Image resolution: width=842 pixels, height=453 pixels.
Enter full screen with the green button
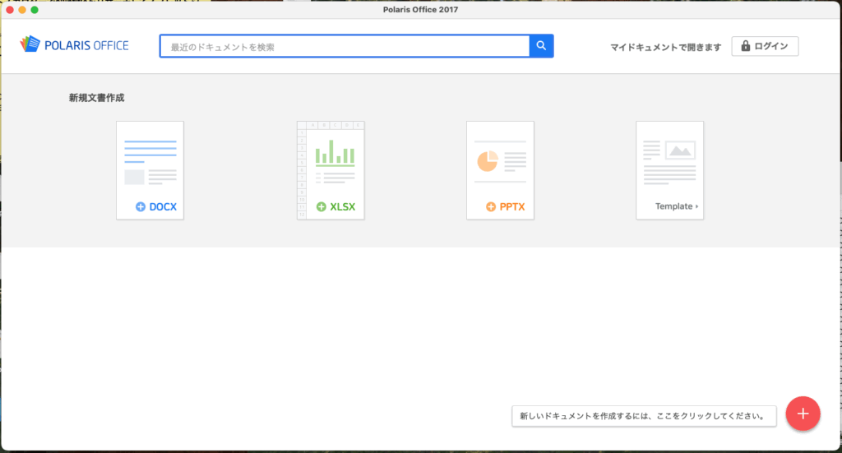(x=35, y=10)
